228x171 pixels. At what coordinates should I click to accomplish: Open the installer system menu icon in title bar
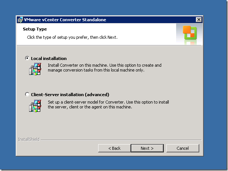20,19
